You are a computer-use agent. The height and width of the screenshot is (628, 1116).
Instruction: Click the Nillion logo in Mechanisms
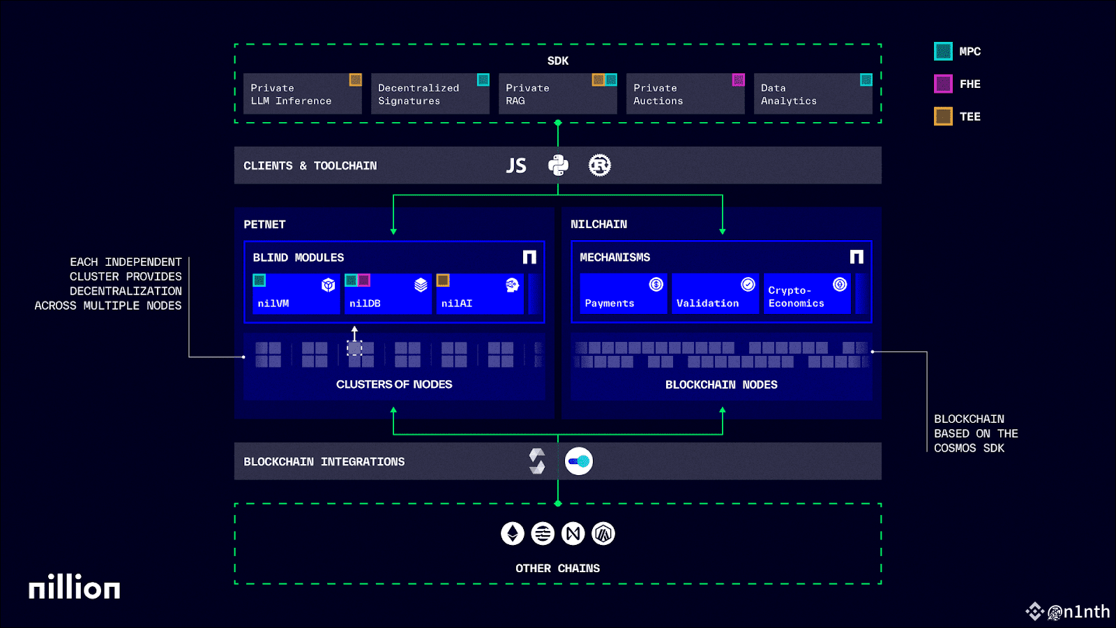857,257
